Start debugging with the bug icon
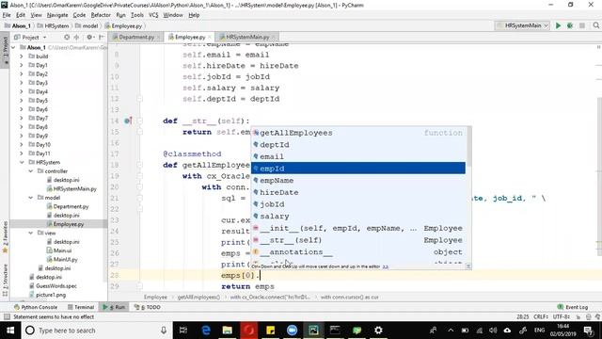602x339 pixels. 570,25
